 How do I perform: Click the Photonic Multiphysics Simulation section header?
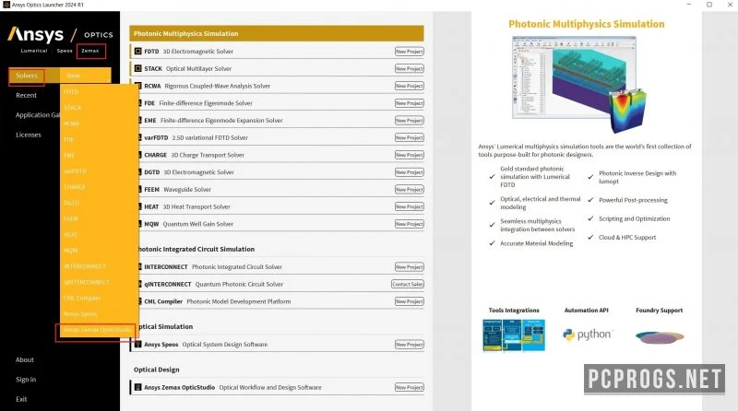277,33
